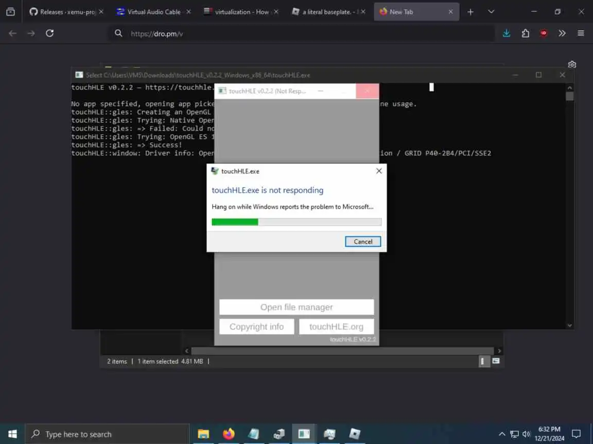Reload the current page
593x444 pixels.
coord(49,33)
